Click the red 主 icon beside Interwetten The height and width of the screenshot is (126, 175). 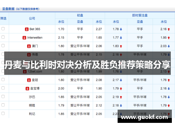(24, 38)
